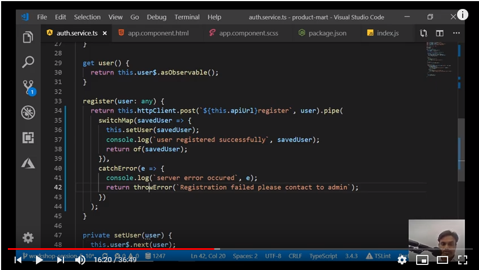Mute the video volume
Image resolution: width=479 pixels, height=270 pixels.
(80, 260)
